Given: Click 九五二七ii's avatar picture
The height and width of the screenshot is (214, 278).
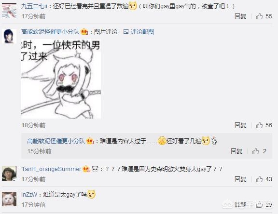Looking at the screenshot, I should 9,11.
